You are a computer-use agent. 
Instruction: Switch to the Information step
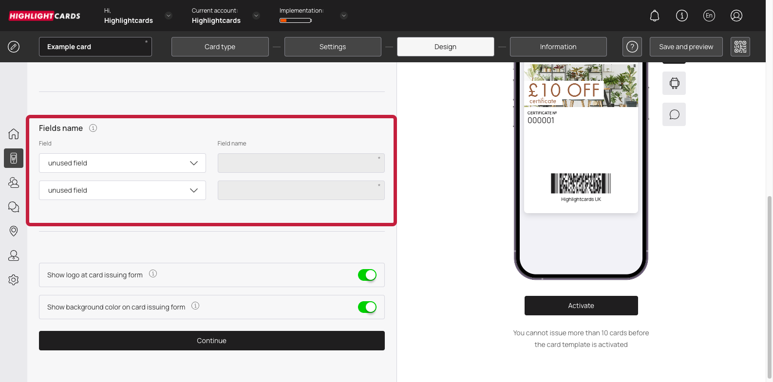coord(558,47)
